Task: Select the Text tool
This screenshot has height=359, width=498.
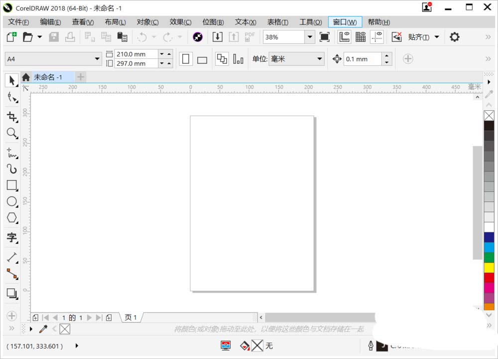Action: [x=11, y=238]
